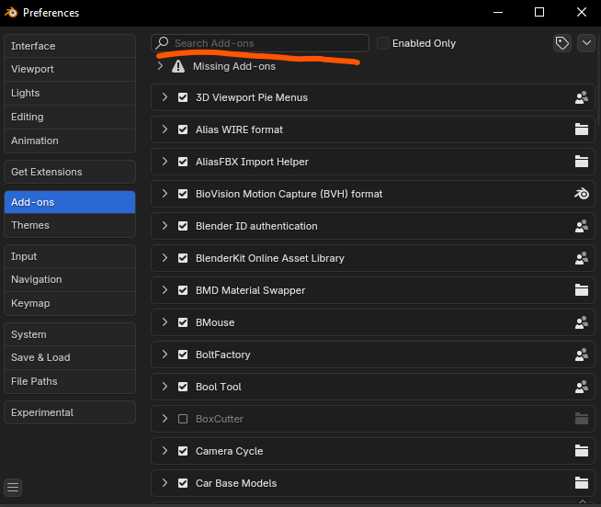
Task: Disable the BMouse add-on checkbox
Action: tap(183, 322)
